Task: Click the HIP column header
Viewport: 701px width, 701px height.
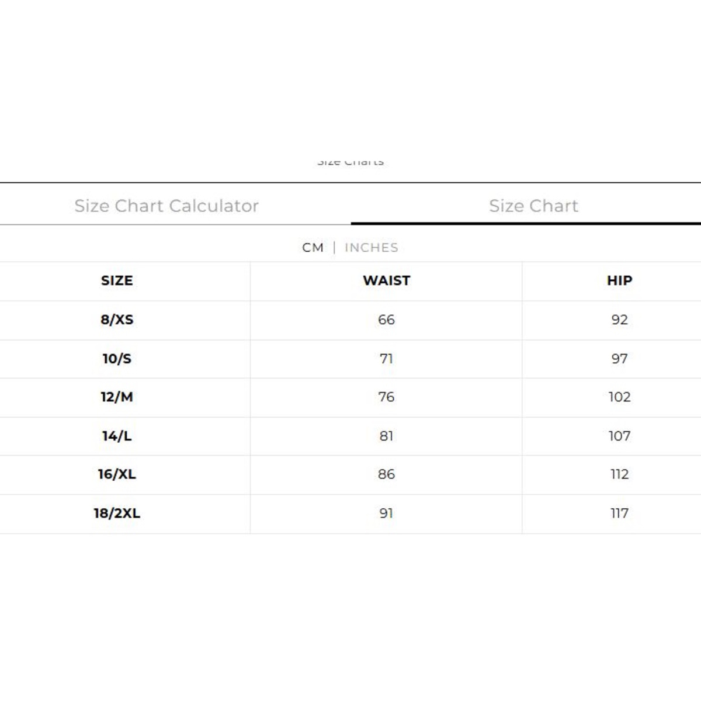Action: point(619,280)
